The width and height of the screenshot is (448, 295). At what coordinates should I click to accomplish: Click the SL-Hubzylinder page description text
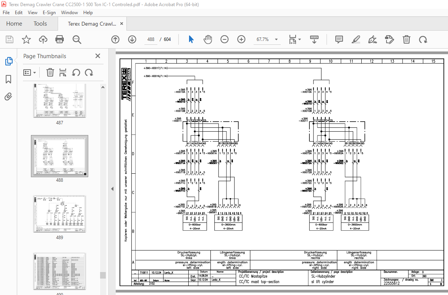click(323, 276)
